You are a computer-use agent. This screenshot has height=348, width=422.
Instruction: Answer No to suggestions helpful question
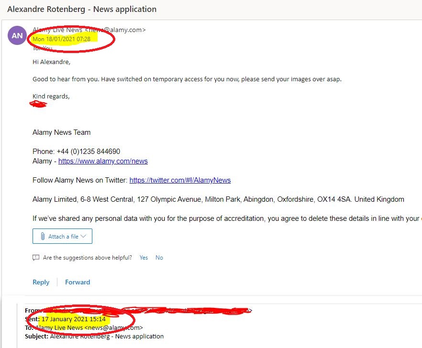pyautogui.click(x=159, y=258)
